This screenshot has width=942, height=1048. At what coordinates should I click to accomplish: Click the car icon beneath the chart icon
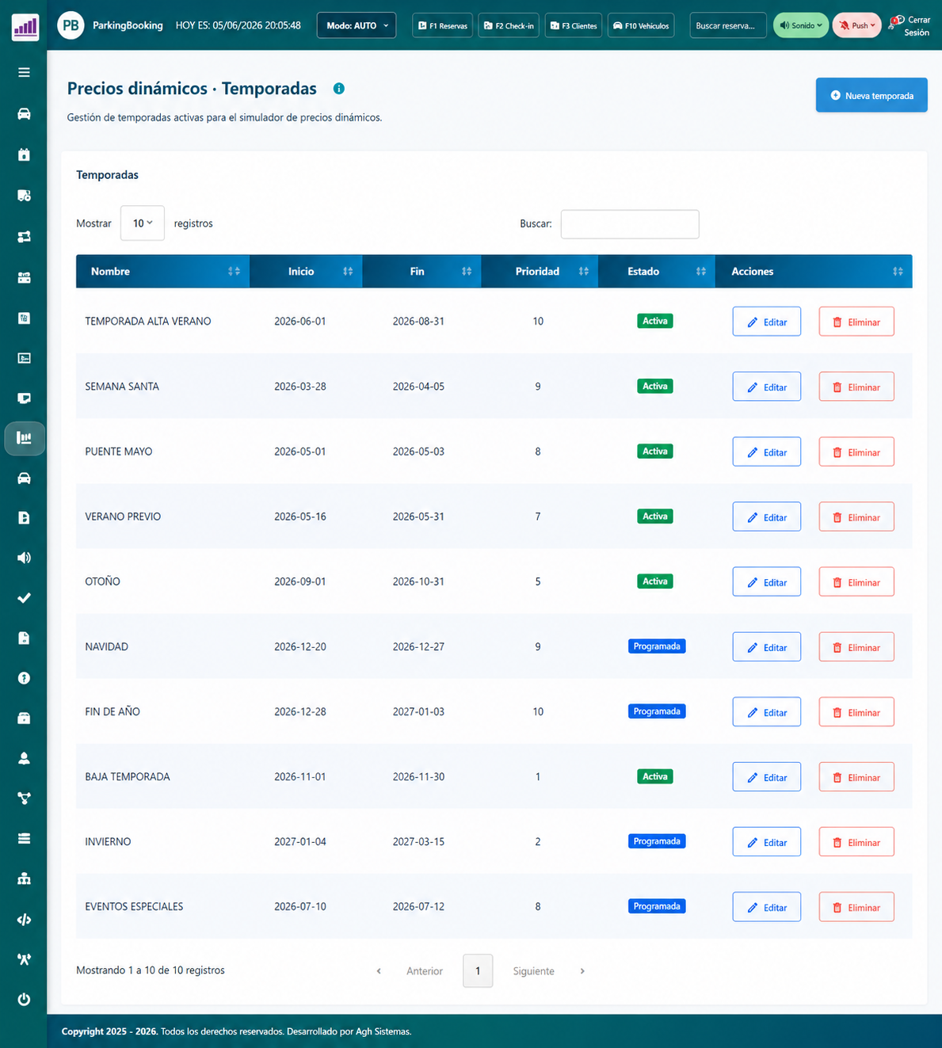tap(24, 478)
